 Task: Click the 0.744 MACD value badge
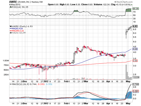pyautogui.click(x=135, y=84)
